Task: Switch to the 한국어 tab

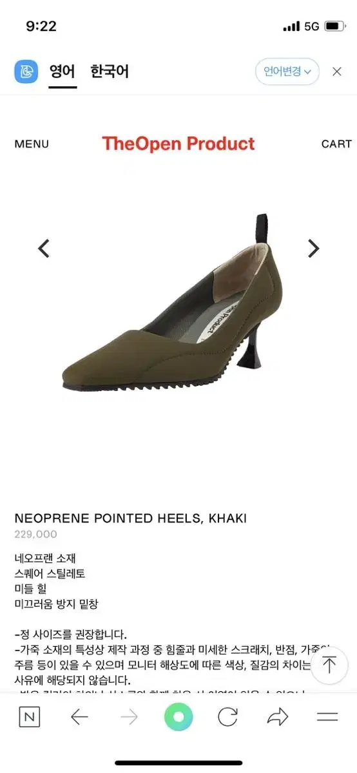Action: click(x=110, y=72)
